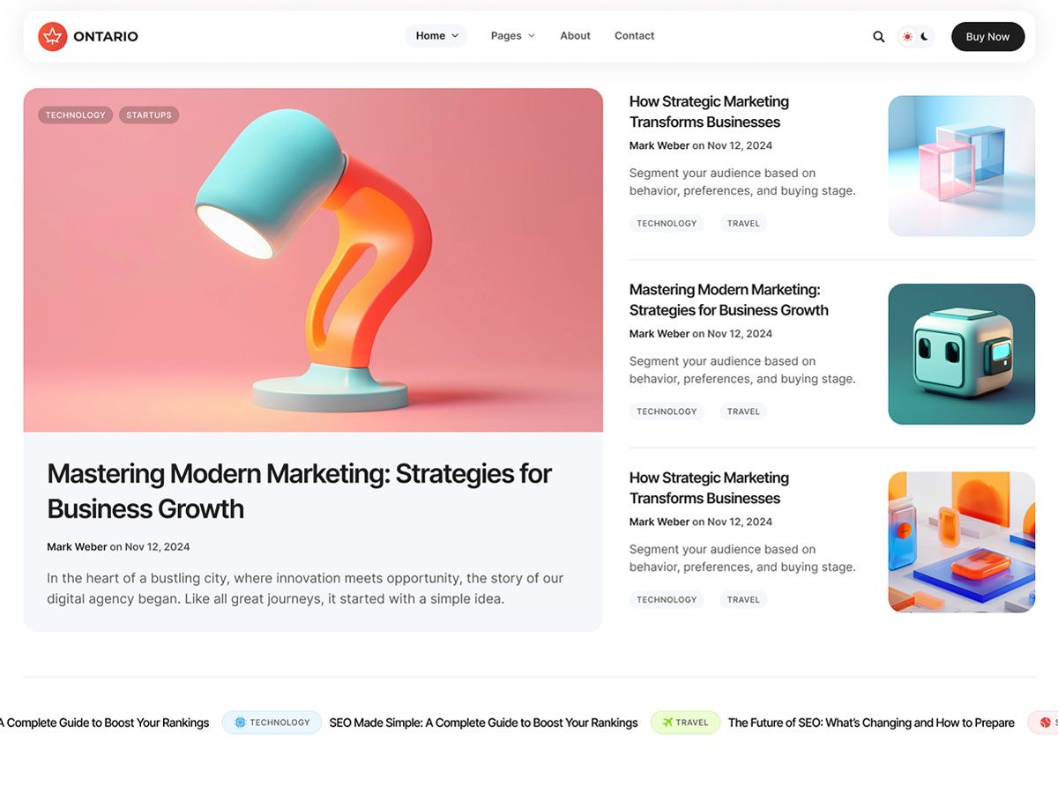Click the Technology ticker badge icon

[240, 723]
